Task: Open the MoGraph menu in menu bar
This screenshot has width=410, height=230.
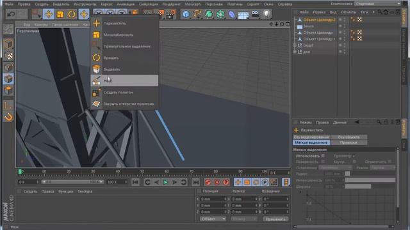Action: [193, 4]
